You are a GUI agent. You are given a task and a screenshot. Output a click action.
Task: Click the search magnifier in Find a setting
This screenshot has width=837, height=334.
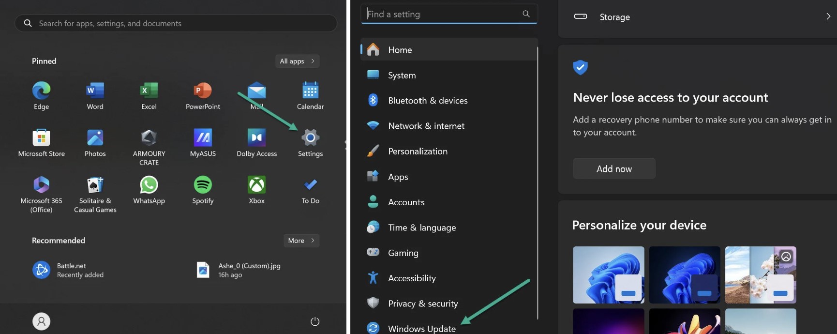click(526, 14)
